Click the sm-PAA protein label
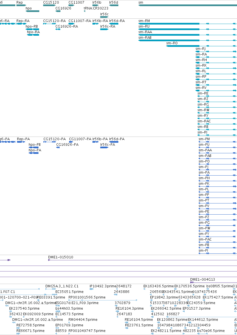Image resolution: width=237 pixels, height=335 pixels. click(x=205, y=150)
